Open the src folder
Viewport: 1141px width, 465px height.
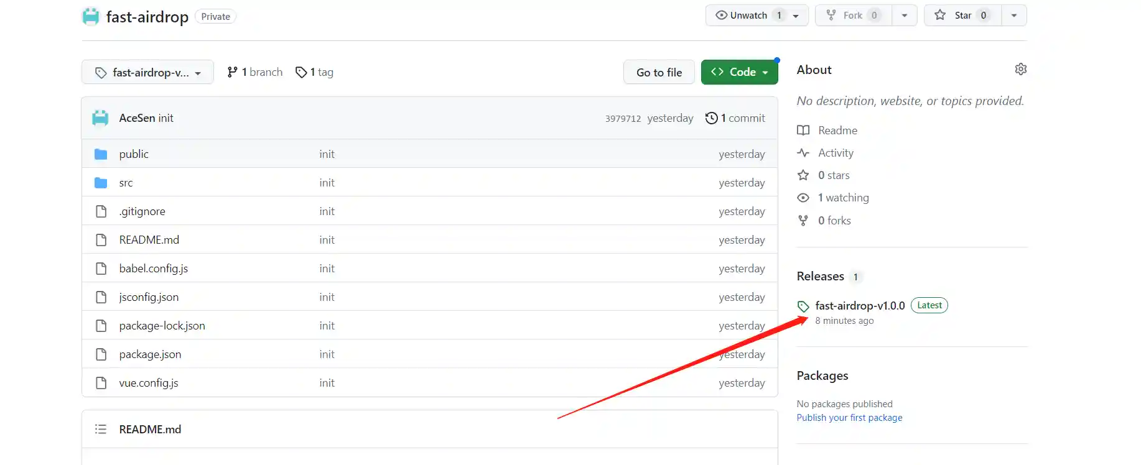(x=126, y=183)
